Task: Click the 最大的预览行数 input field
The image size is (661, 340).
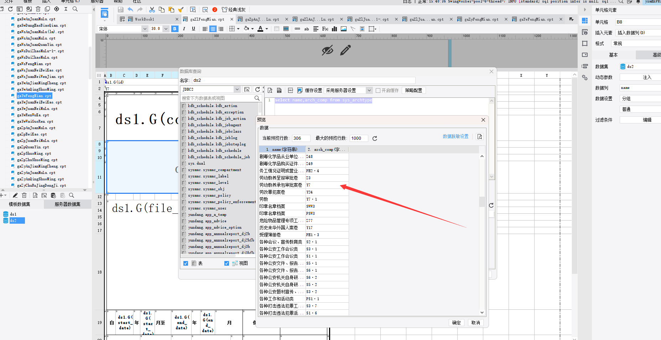Action: click(x=359, y=138)
